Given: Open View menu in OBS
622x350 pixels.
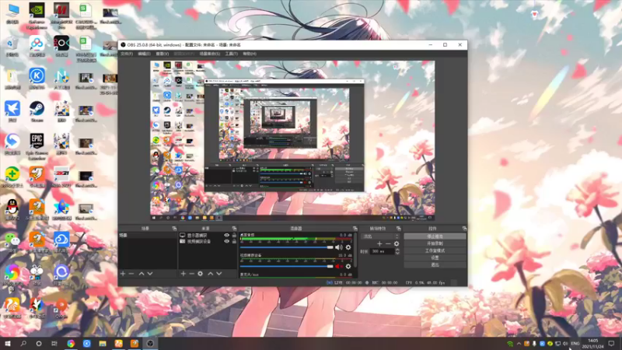Looking at the screenshot, I should 162,54.
